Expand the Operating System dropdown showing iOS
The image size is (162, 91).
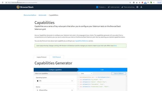tap(55, 81)
